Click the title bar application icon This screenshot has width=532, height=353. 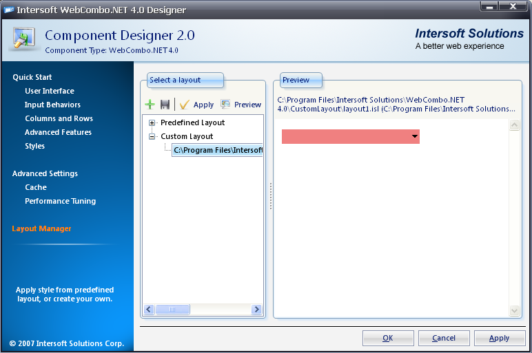tap(9, 10)
